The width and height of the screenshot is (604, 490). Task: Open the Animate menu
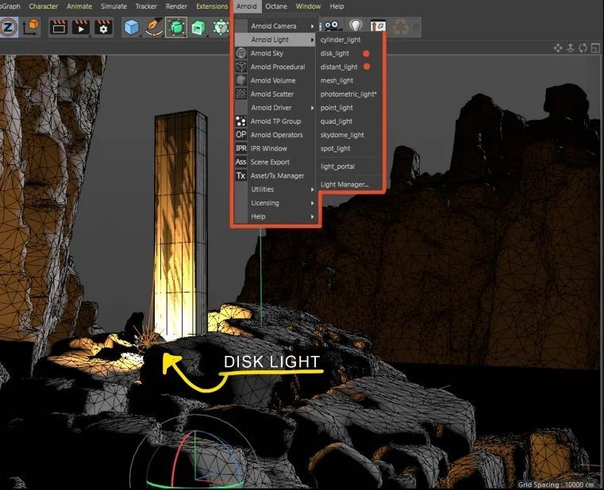point(79,6)
